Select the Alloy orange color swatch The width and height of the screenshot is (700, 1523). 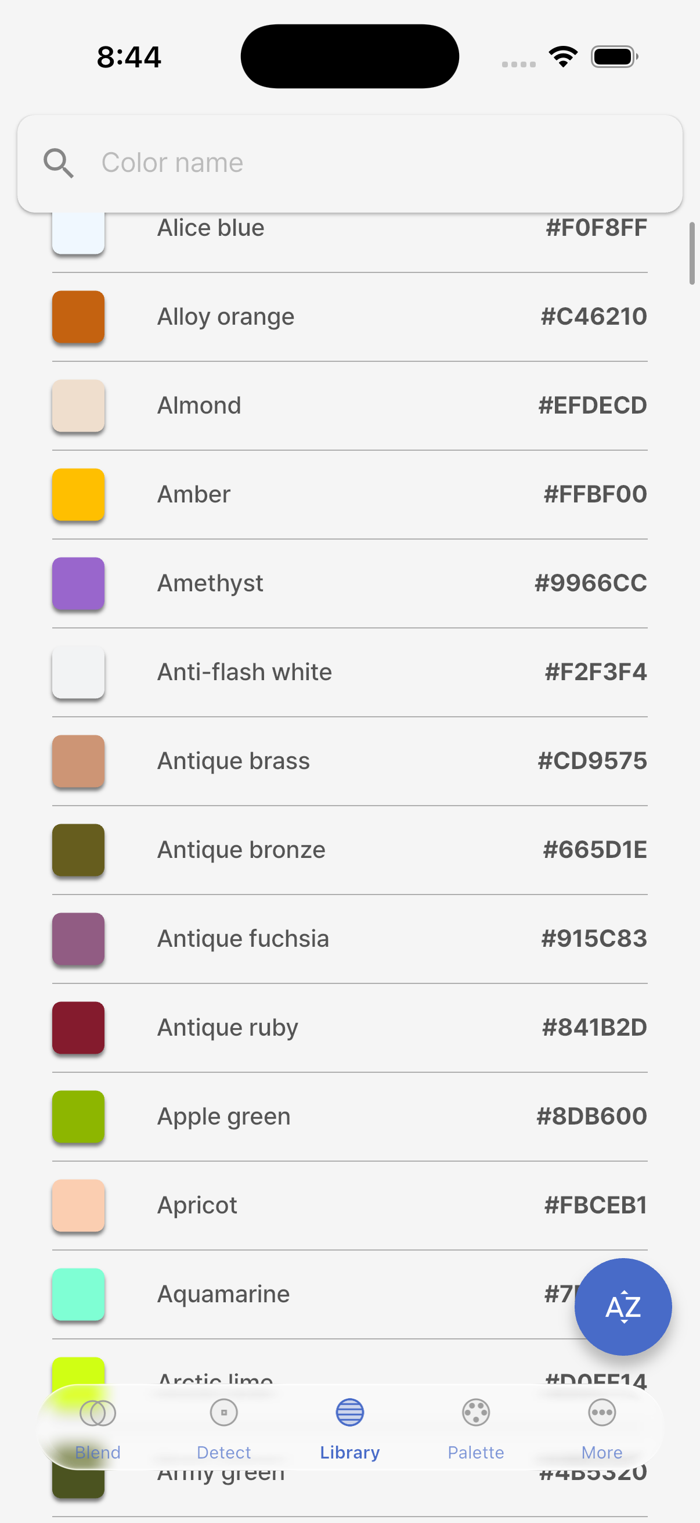point(78,317)
